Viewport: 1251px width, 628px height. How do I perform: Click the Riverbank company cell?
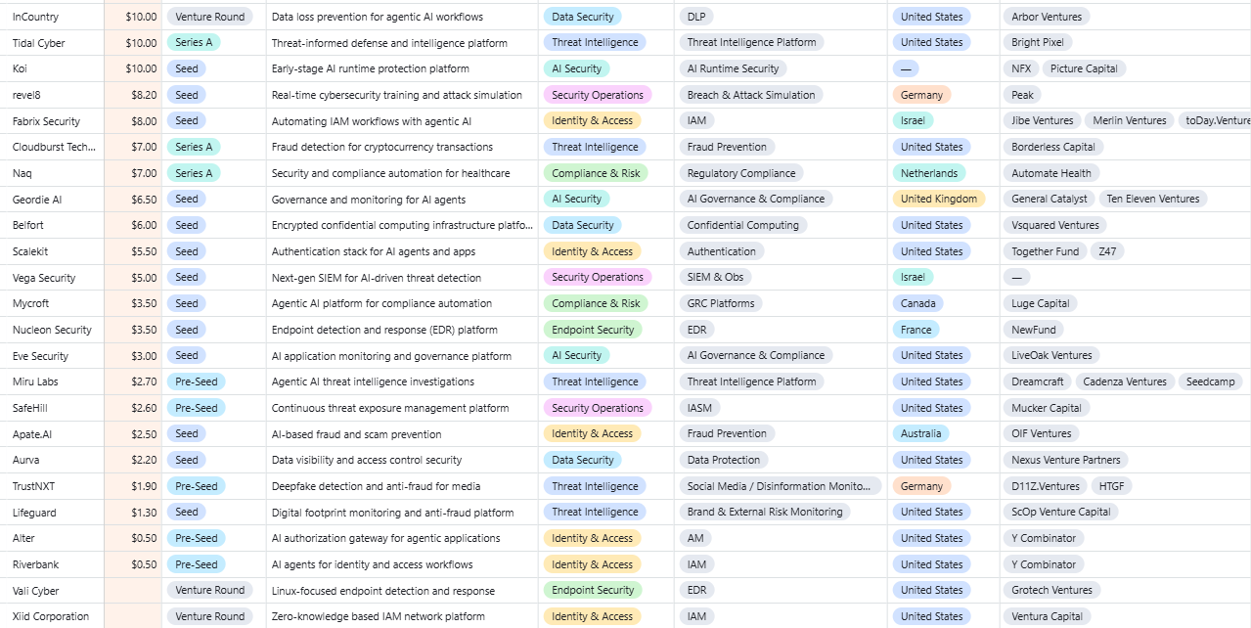(52, 564)
